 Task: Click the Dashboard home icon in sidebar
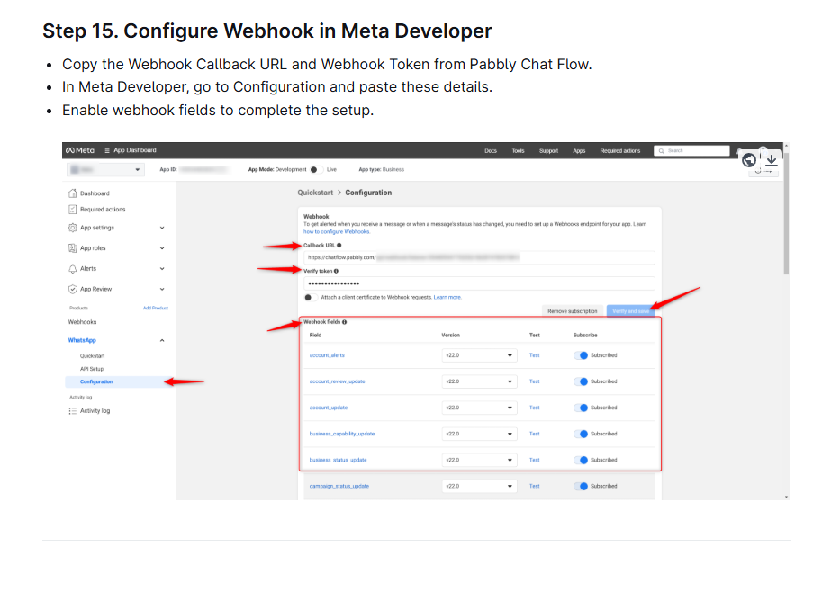72,193
